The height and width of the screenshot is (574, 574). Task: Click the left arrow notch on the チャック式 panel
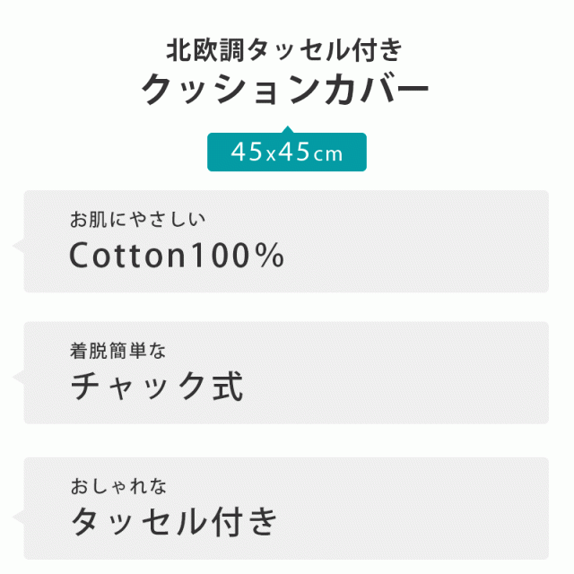pos(18,376)
